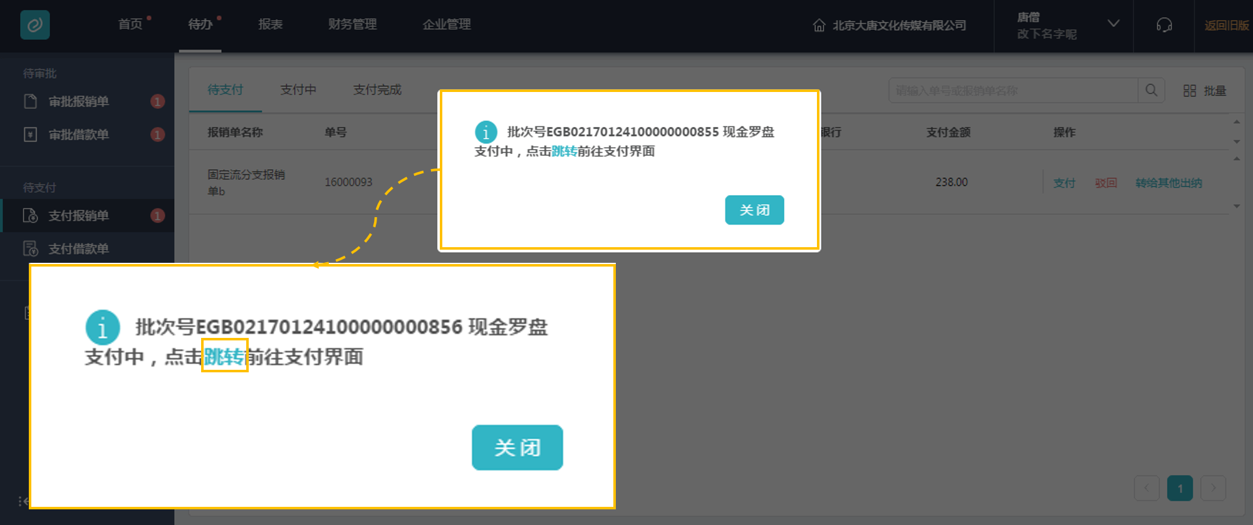Click the 跳转 link in batch 855 dialog
The width and height of the screenshot is (1253, 525).
point(564,151)
